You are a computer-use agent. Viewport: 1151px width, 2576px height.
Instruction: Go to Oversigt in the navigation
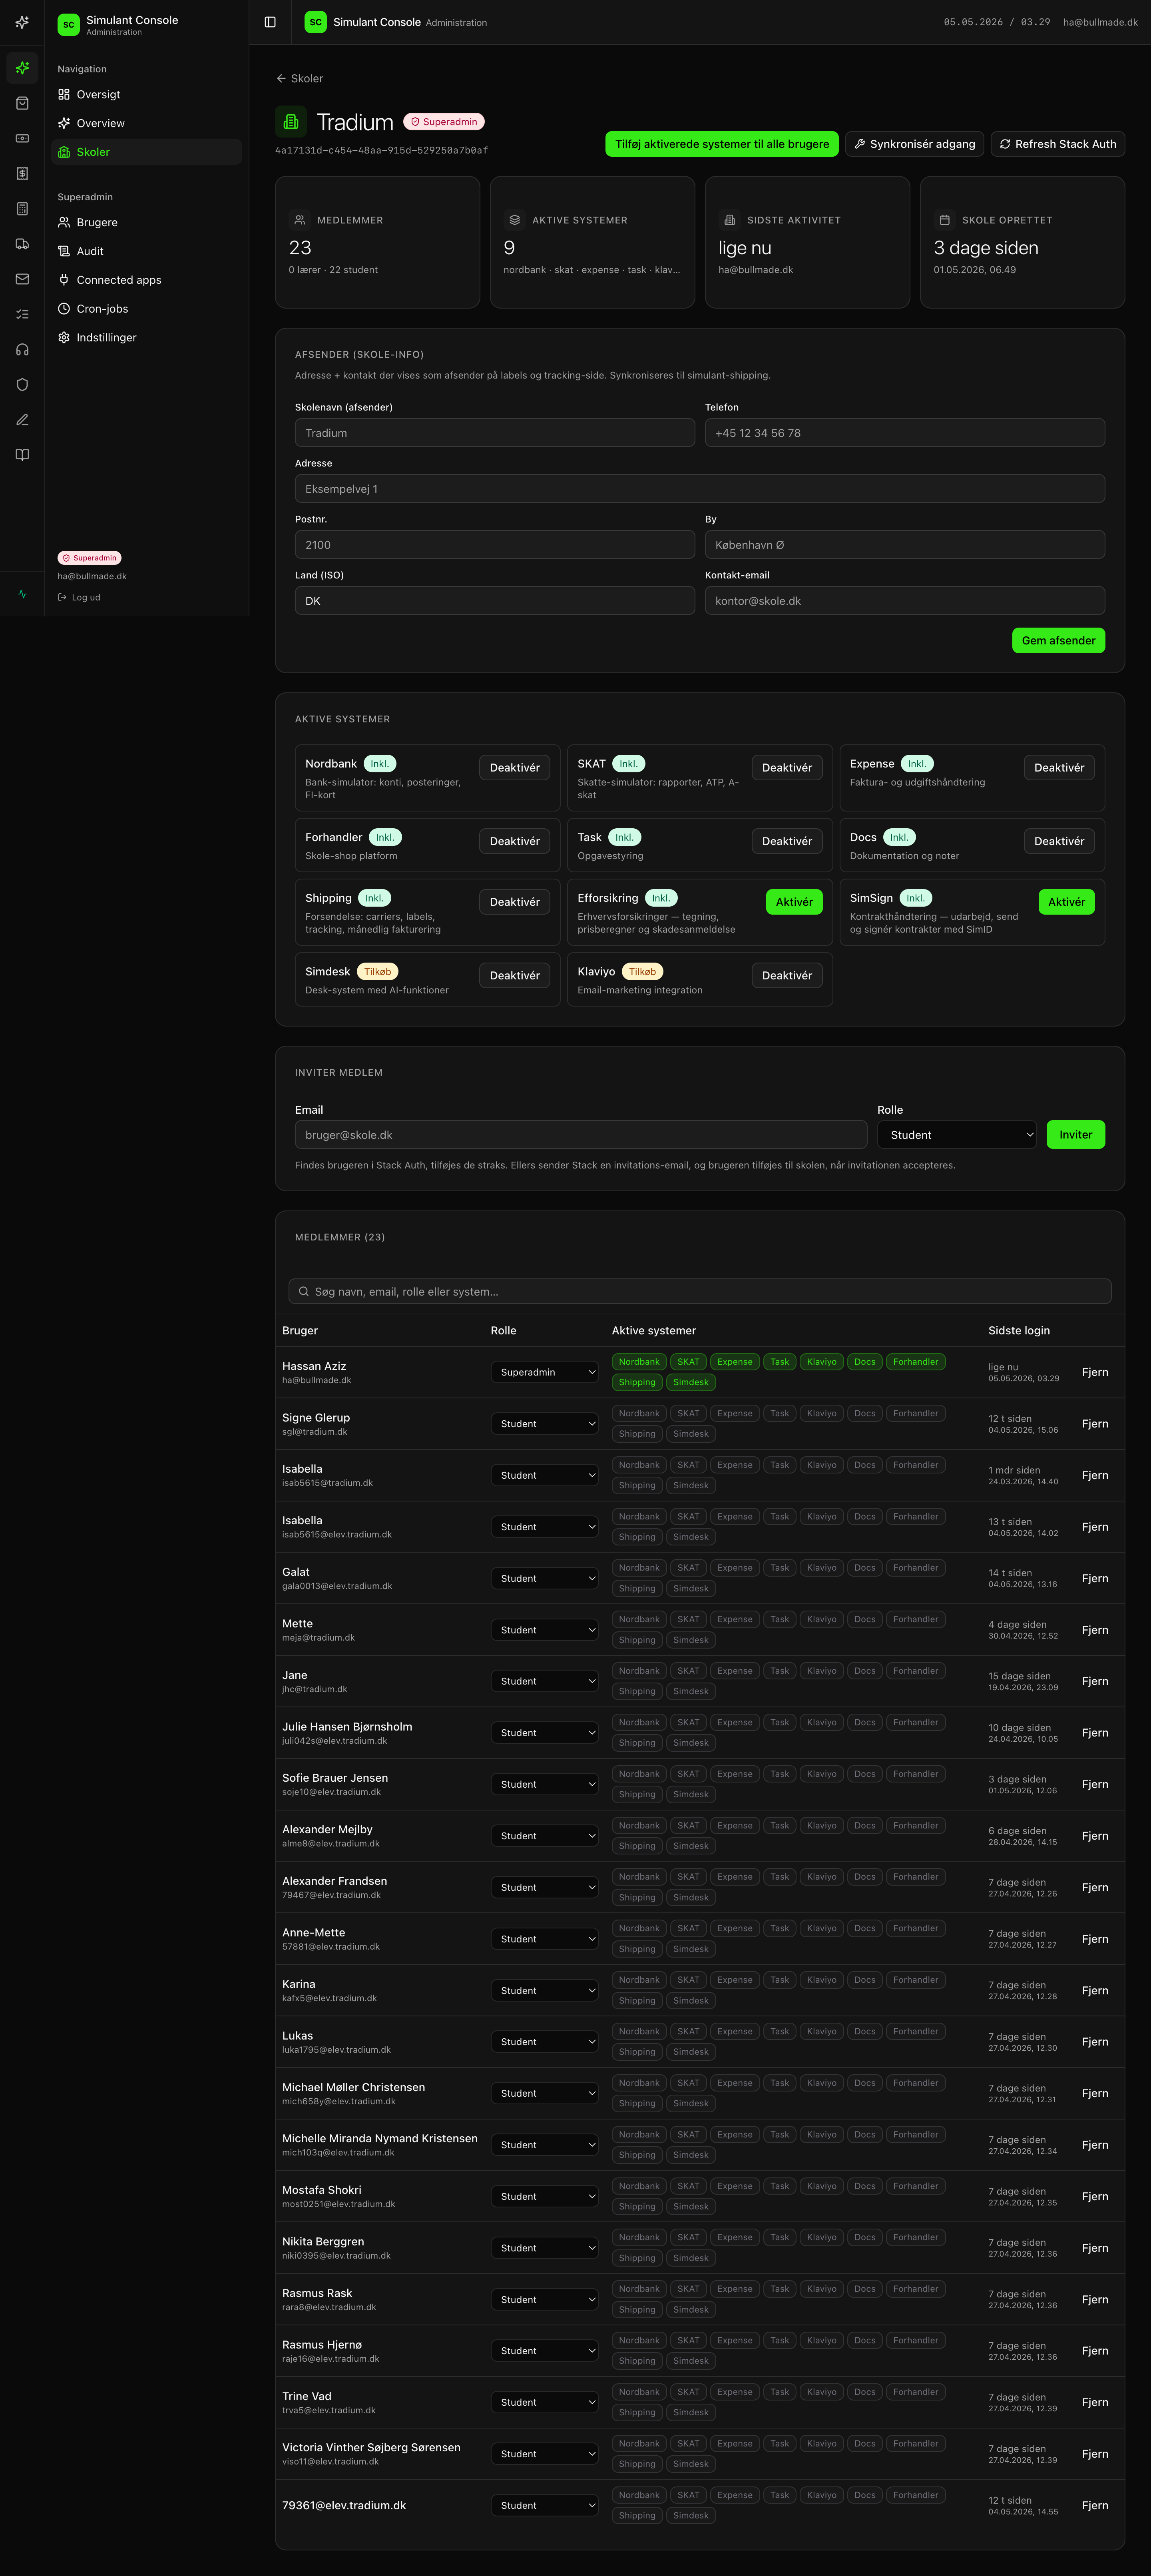coord(147,94)
